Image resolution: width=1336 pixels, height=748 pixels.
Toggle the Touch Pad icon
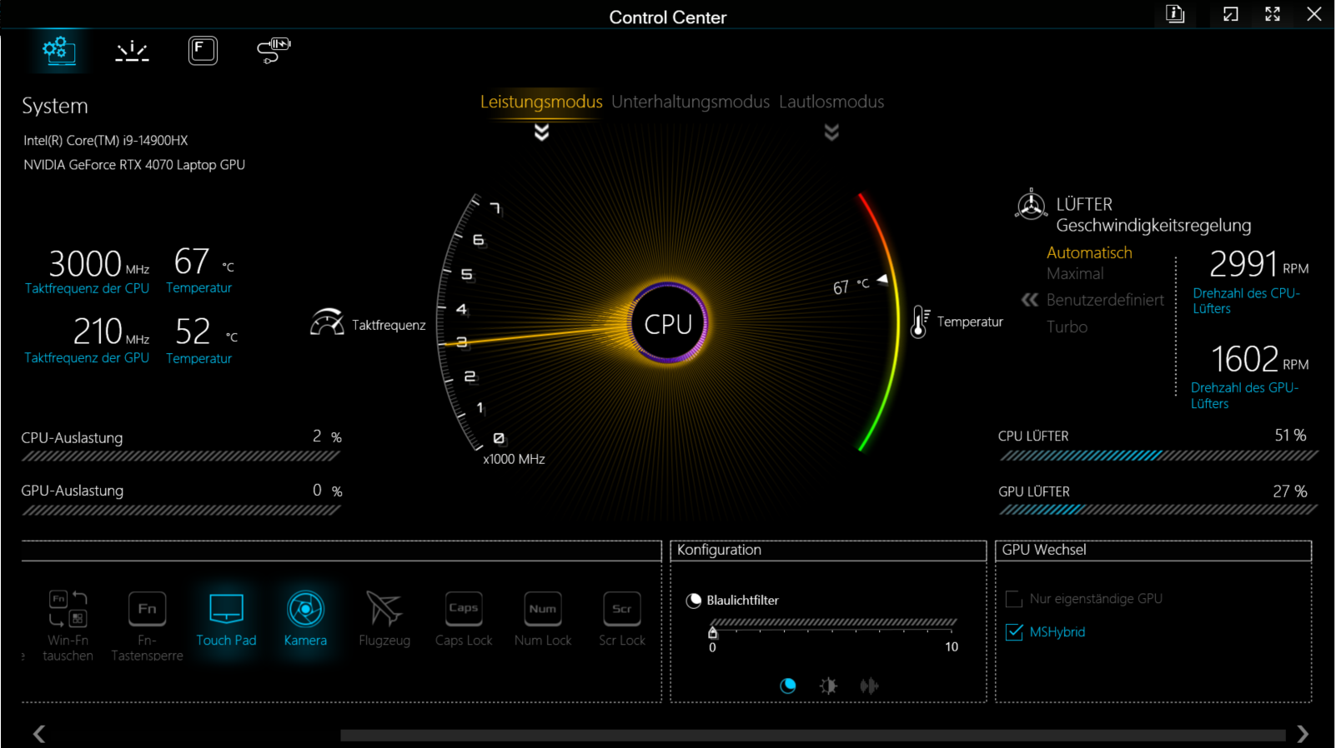226,610
